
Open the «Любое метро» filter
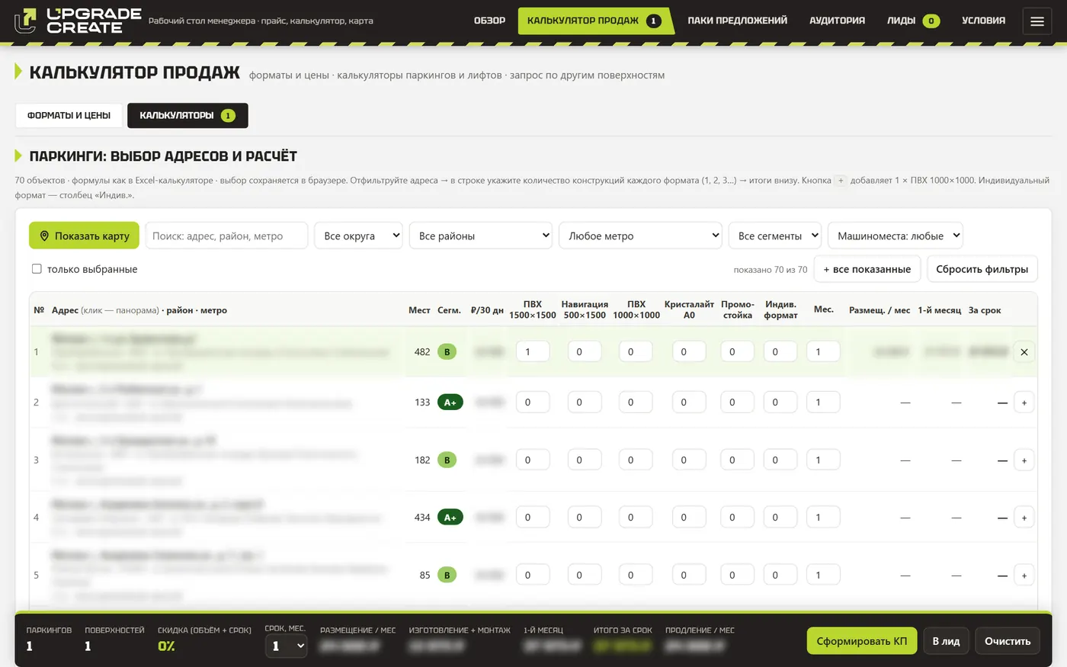[x=640, y=236]
